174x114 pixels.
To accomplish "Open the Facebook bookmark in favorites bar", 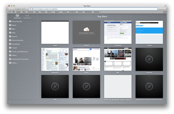I will click(x=72, y=12).
